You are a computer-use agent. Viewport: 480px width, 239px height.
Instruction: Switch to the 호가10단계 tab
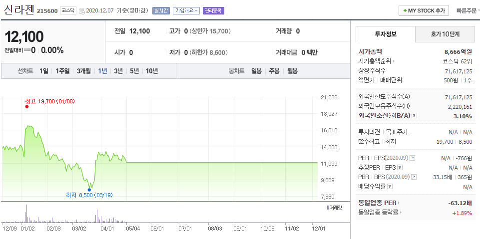445,34
